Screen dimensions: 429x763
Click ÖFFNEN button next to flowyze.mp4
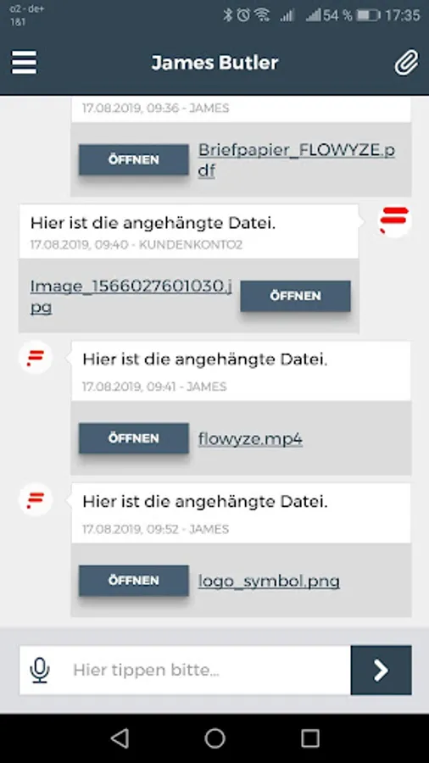pyautogui.click(x=134, y=438)
